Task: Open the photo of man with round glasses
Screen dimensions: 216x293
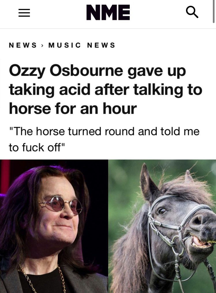Action: tap(54, 226)
